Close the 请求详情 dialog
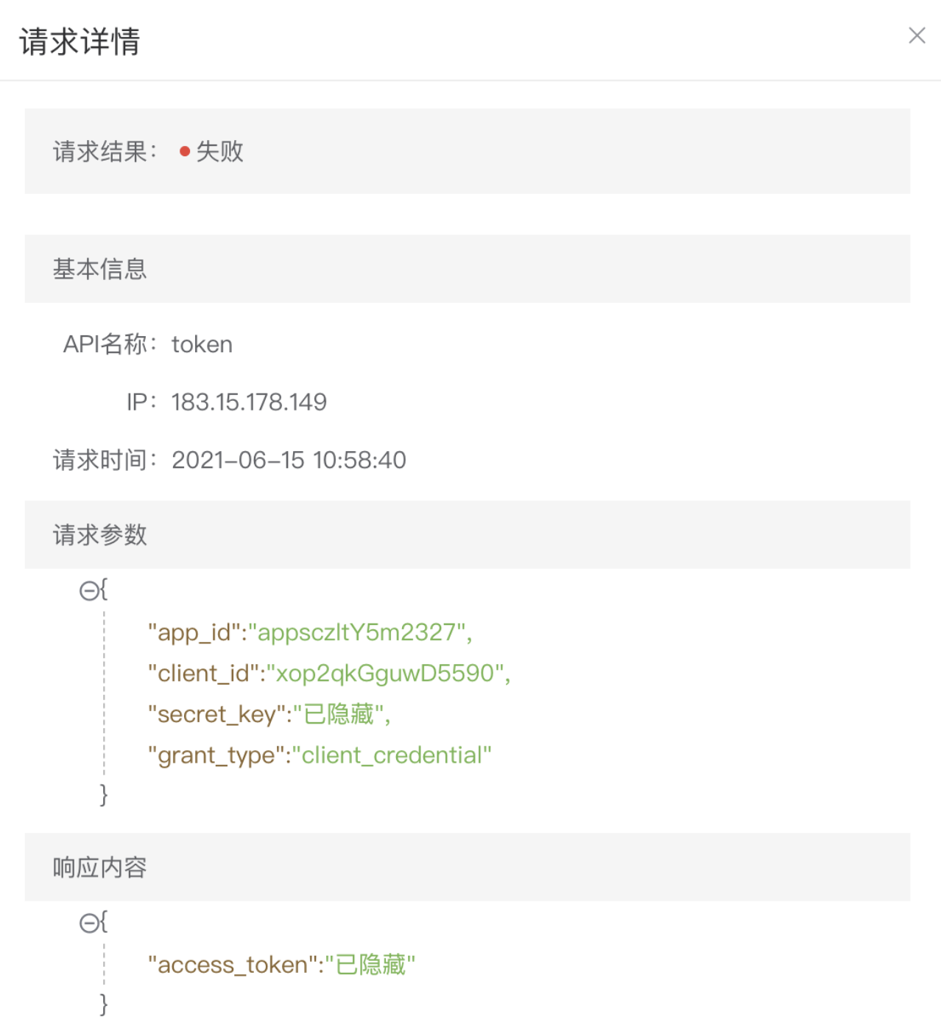The image size is (941, 1017). [917, 35]
